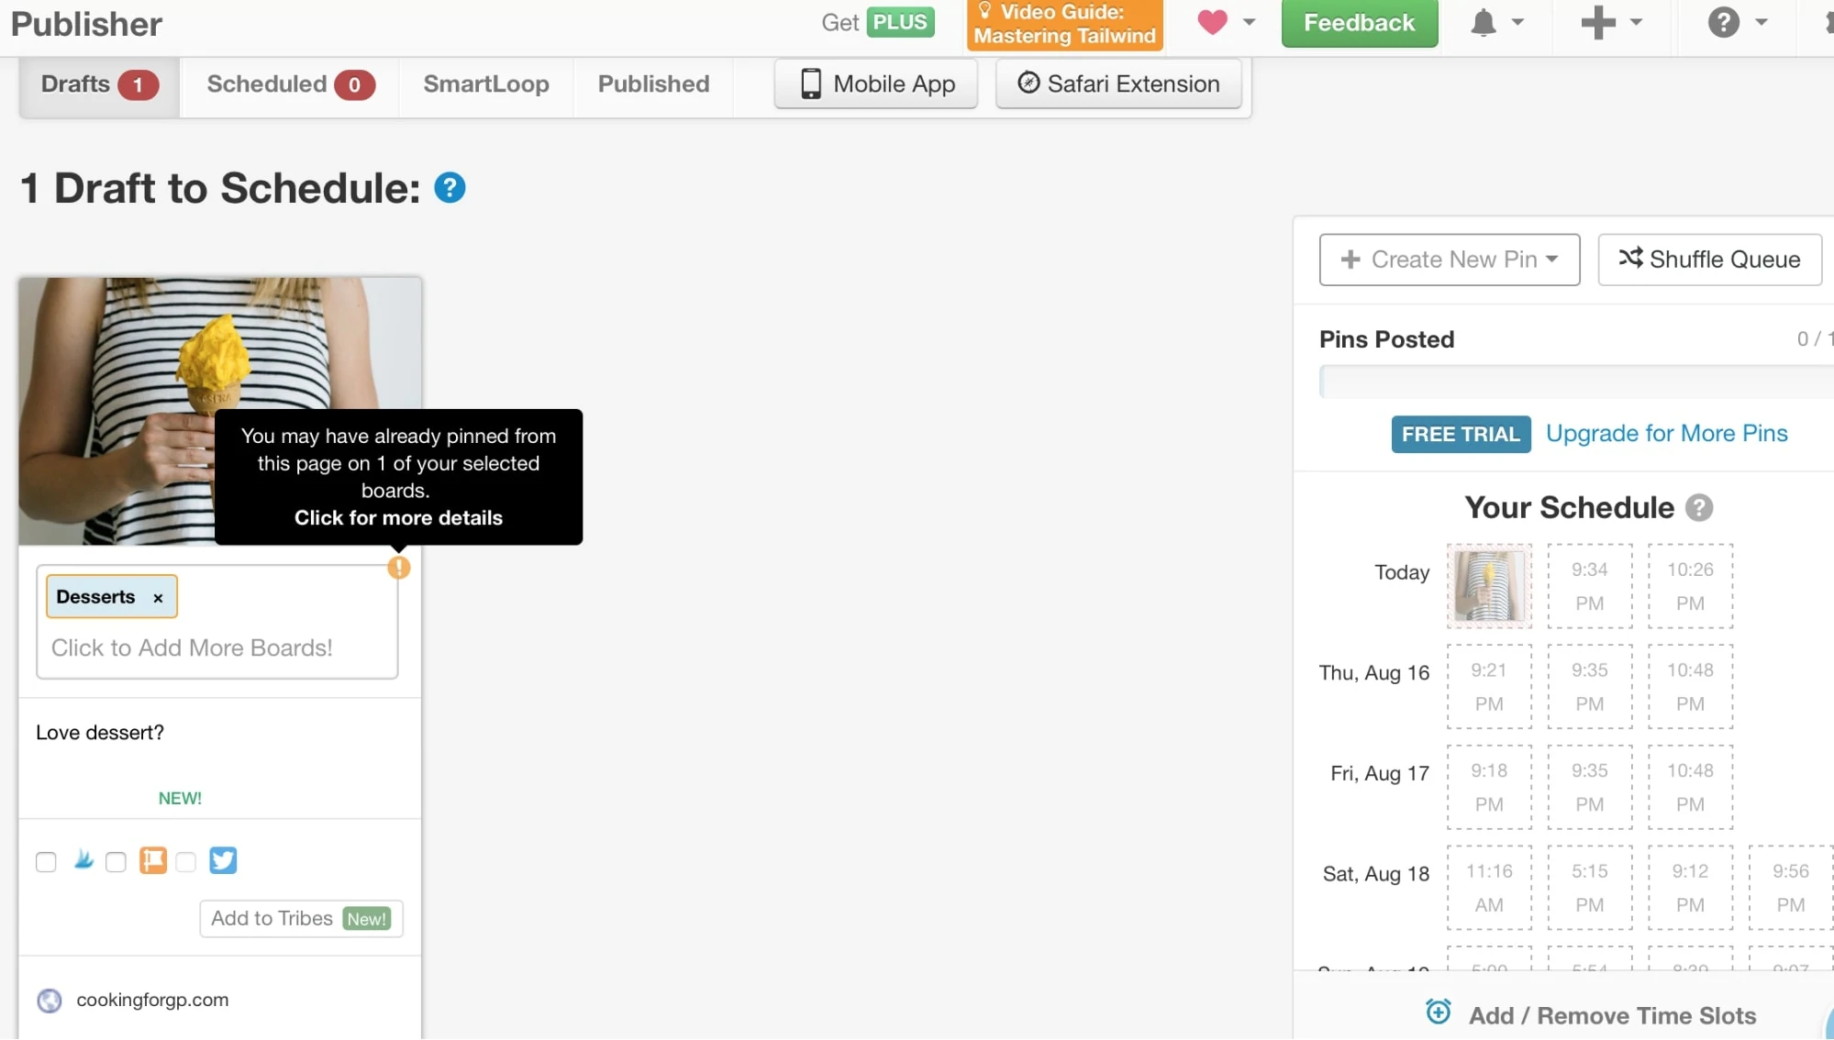Tick the checkbox next to the Twitter icon
1834x1040 pixels.
[186, 862]
